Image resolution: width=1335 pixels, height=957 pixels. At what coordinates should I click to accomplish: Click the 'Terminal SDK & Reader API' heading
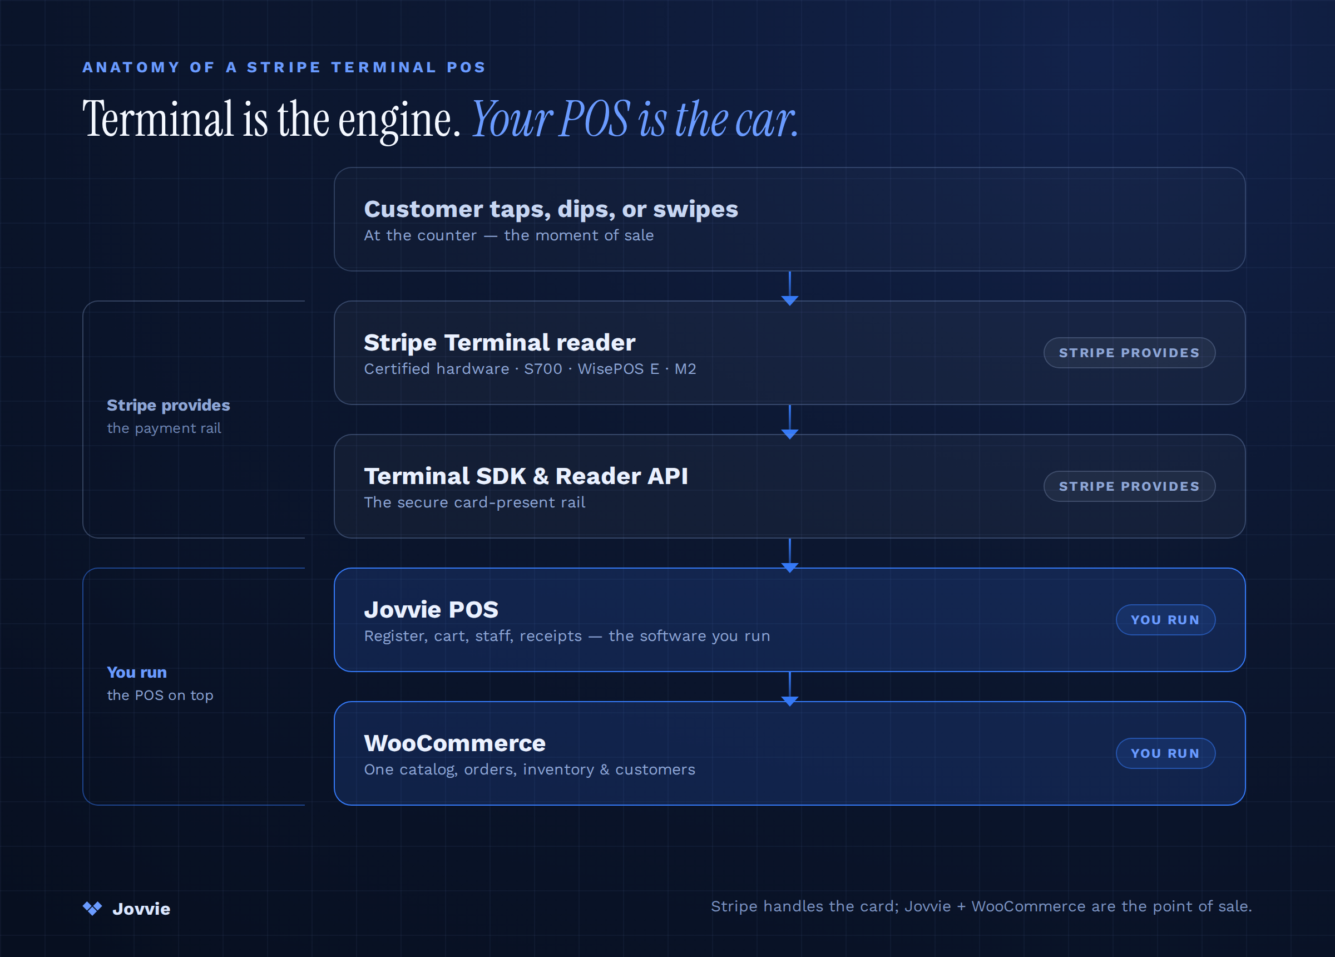526,476
